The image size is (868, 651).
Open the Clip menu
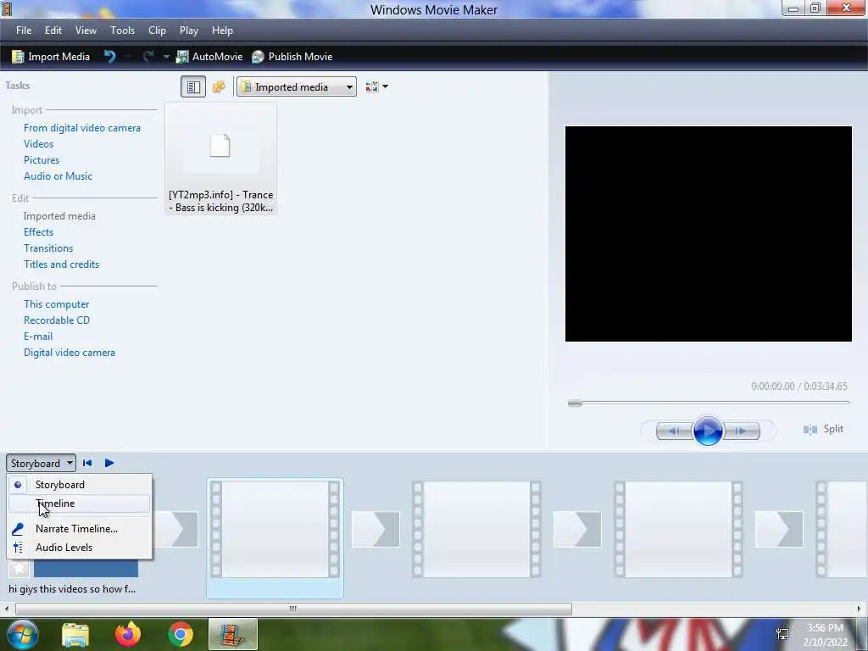[157, 31]
